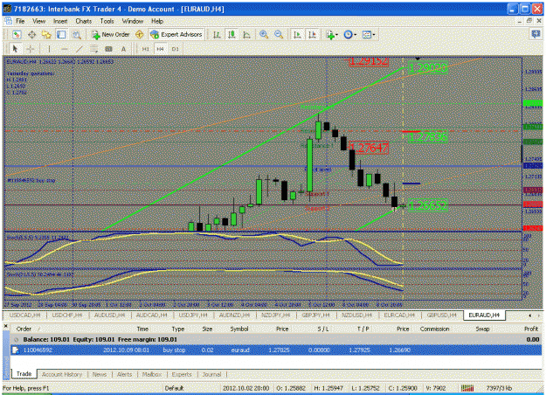Zoom in on the chart
The width and height of the screenshot is (546, 395).
click(264, 34)
